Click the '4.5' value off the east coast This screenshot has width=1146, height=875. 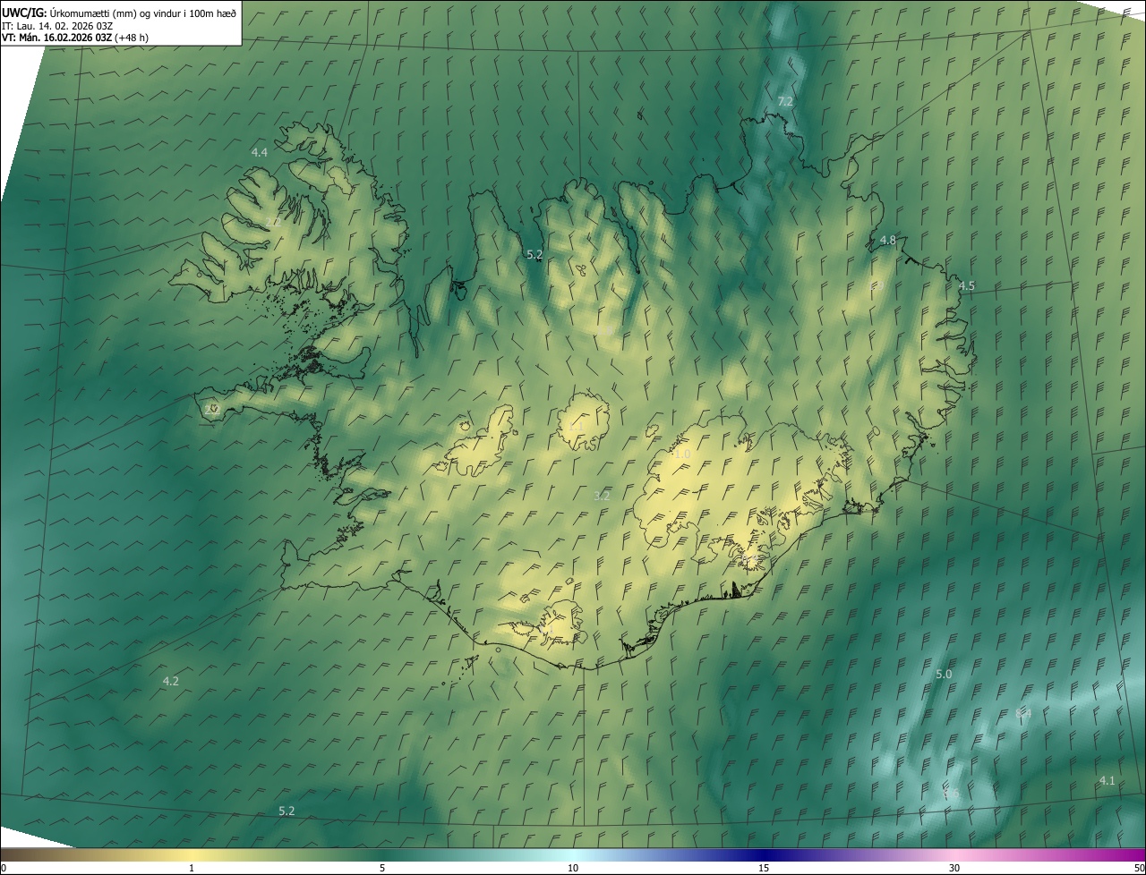tap(967, 285)
